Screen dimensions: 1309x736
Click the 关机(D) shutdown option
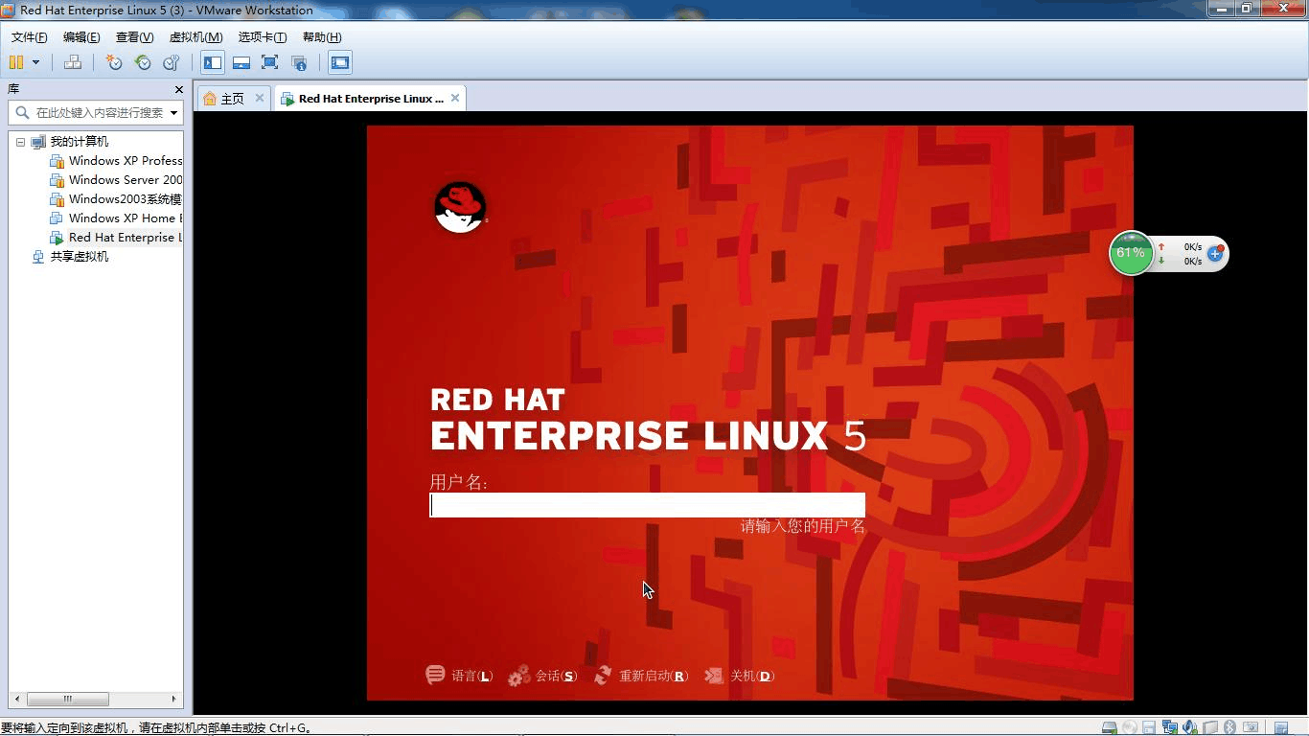pos(739,676)
